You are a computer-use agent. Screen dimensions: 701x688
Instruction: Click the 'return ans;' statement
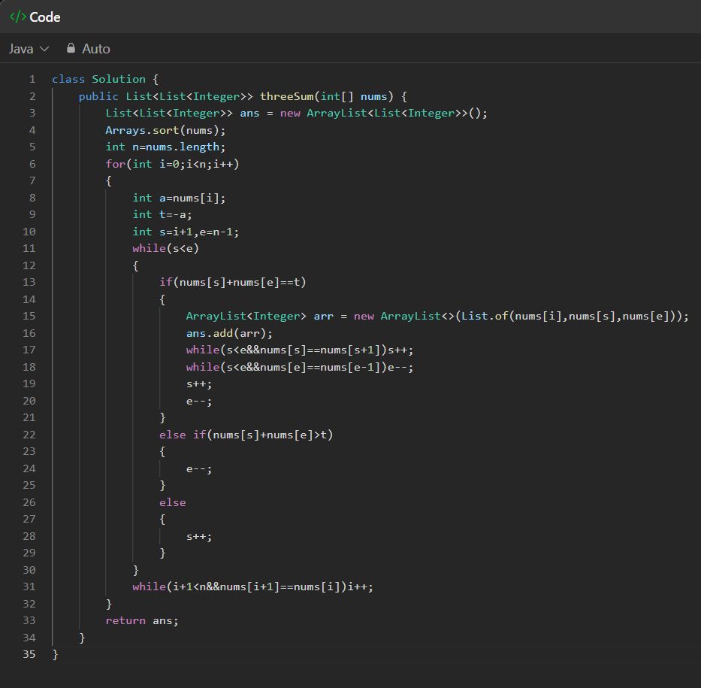pos(142,620)
